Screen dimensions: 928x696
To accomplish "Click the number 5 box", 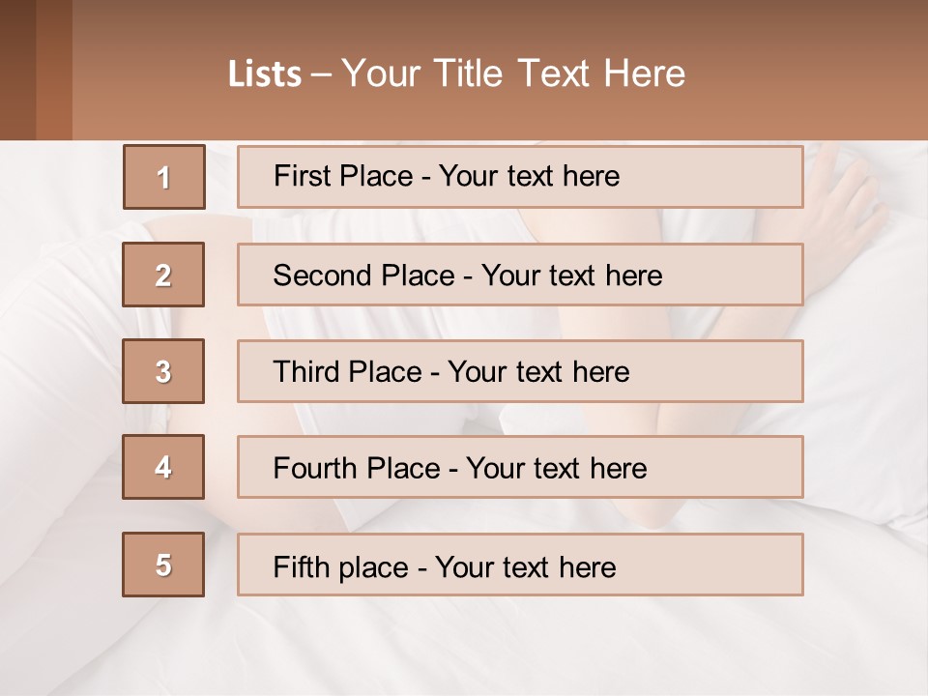I will click(x=163, y=565).
